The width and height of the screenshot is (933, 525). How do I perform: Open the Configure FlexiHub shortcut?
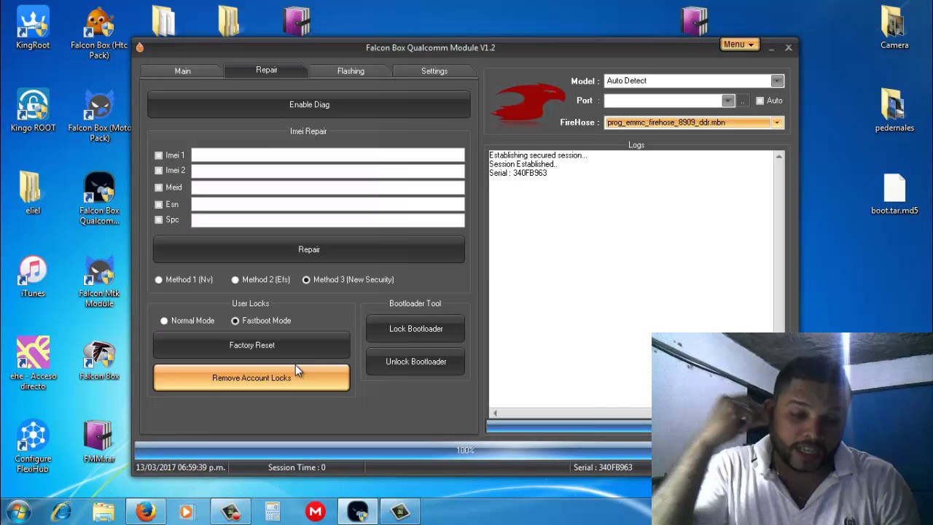[x=33, y=446]
